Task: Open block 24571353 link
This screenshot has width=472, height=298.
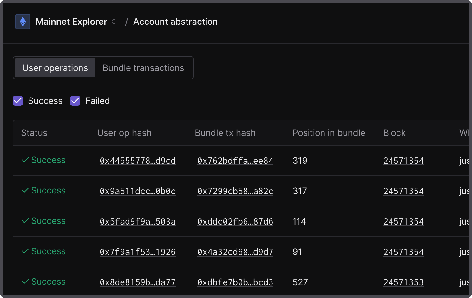Action: pos(403,282)
